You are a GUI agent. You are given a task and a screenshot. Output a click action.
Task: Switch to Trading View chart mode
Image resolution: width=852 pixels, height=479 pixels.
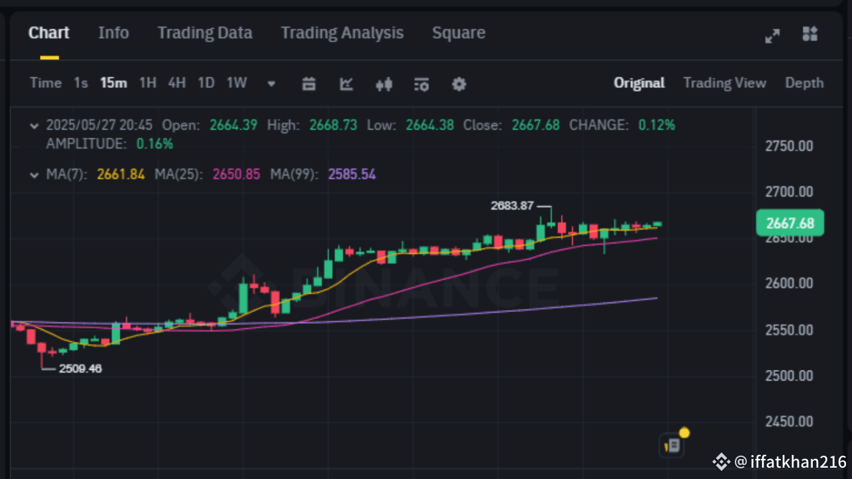point(724,83)
